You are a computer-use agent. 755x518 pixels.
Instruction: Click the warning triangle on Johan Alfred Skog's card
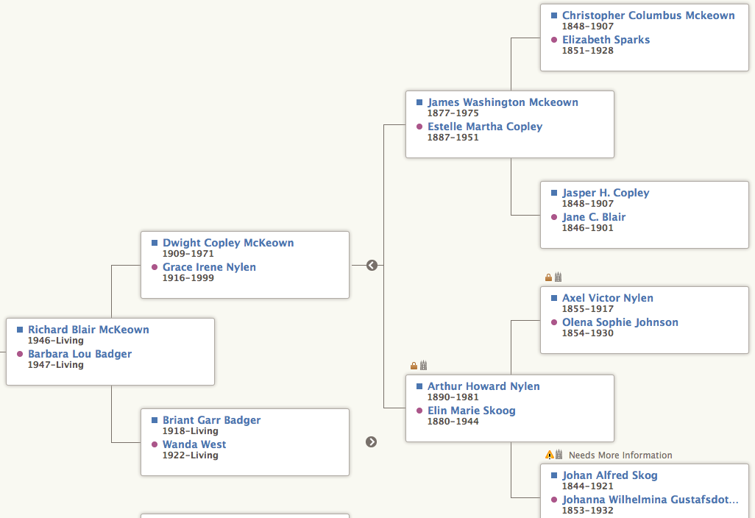pyautogui.click(x=550, y=455)
